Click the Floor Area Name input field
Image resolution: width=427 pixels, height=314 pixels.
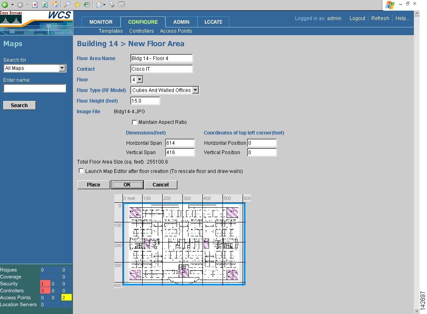(161, 58)
